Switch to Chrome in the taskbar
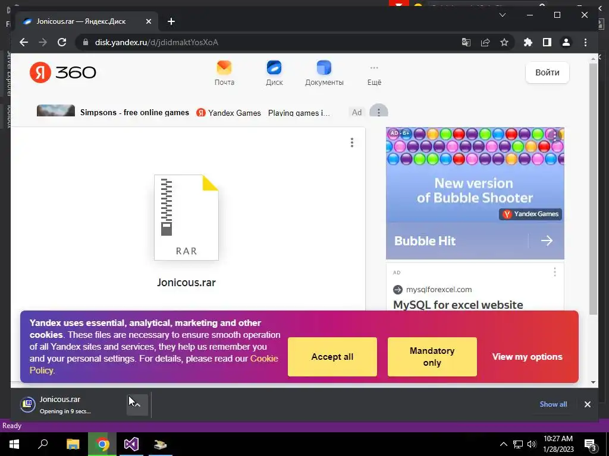This screenshot has height=456, width=609. click(102, 444)
